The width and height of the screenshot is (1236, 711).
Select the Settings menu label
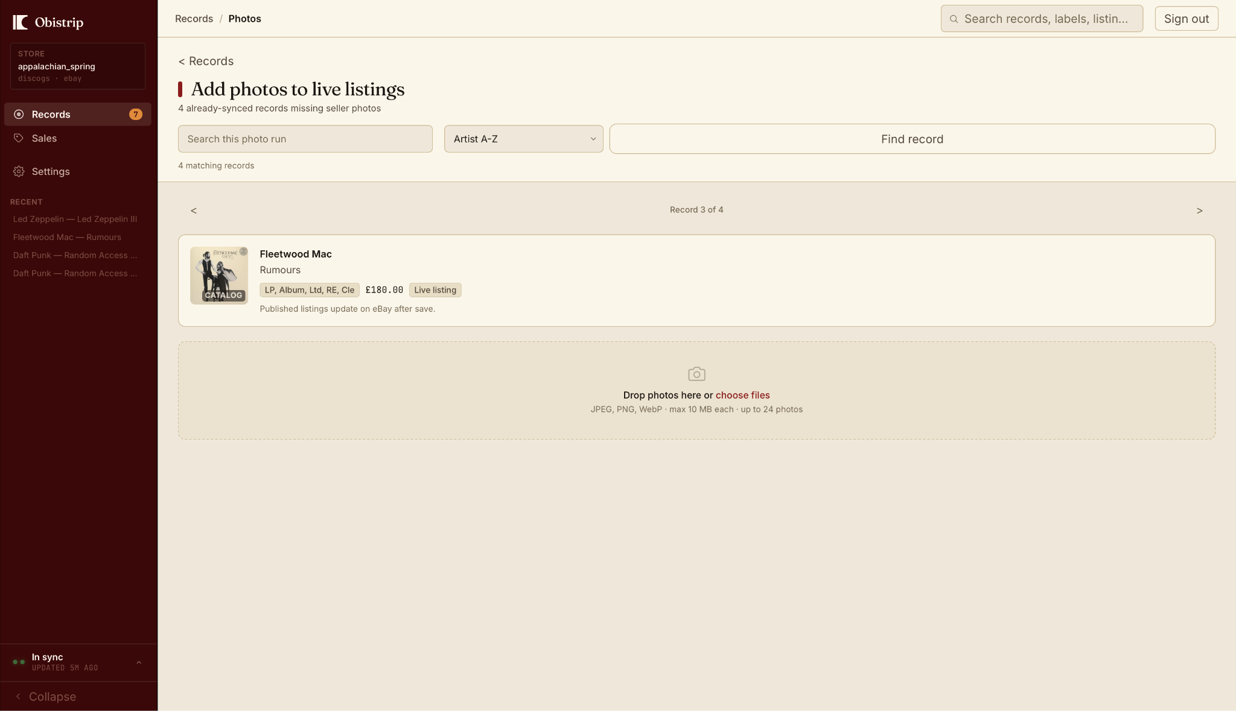[x=51, y=171]
